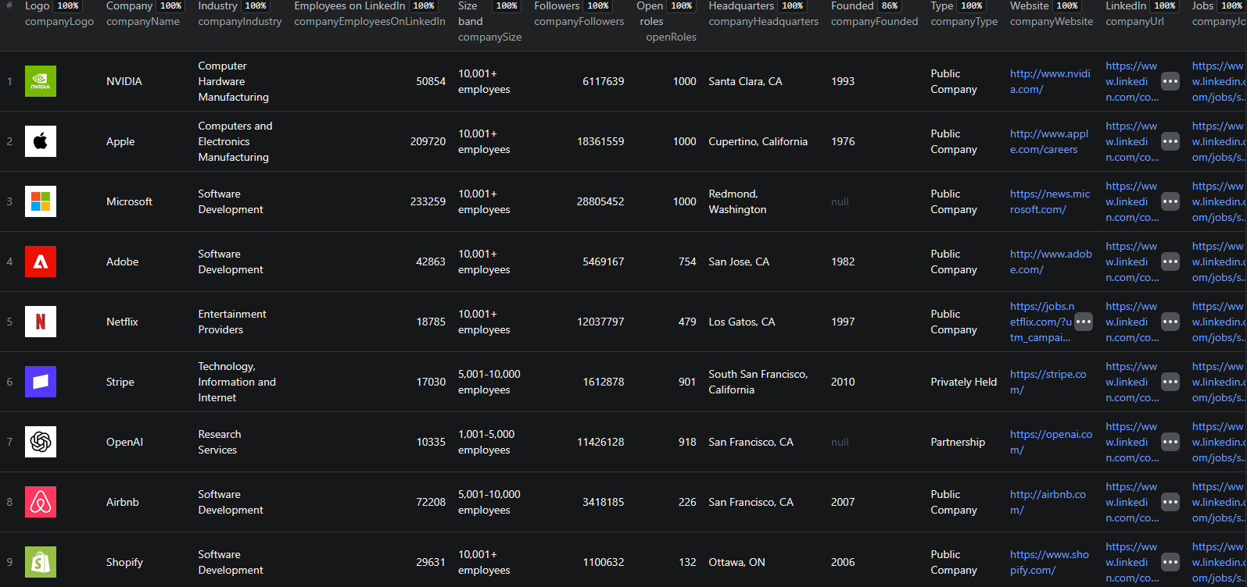1247x587 pixels.
Task: Expand the Netflix LinkedIn URL ellipsis
Action: (x=1170, y=322)
